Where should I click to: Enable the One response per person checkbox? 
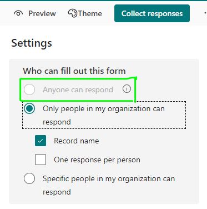pyautogui.click(x=41, y=160)
